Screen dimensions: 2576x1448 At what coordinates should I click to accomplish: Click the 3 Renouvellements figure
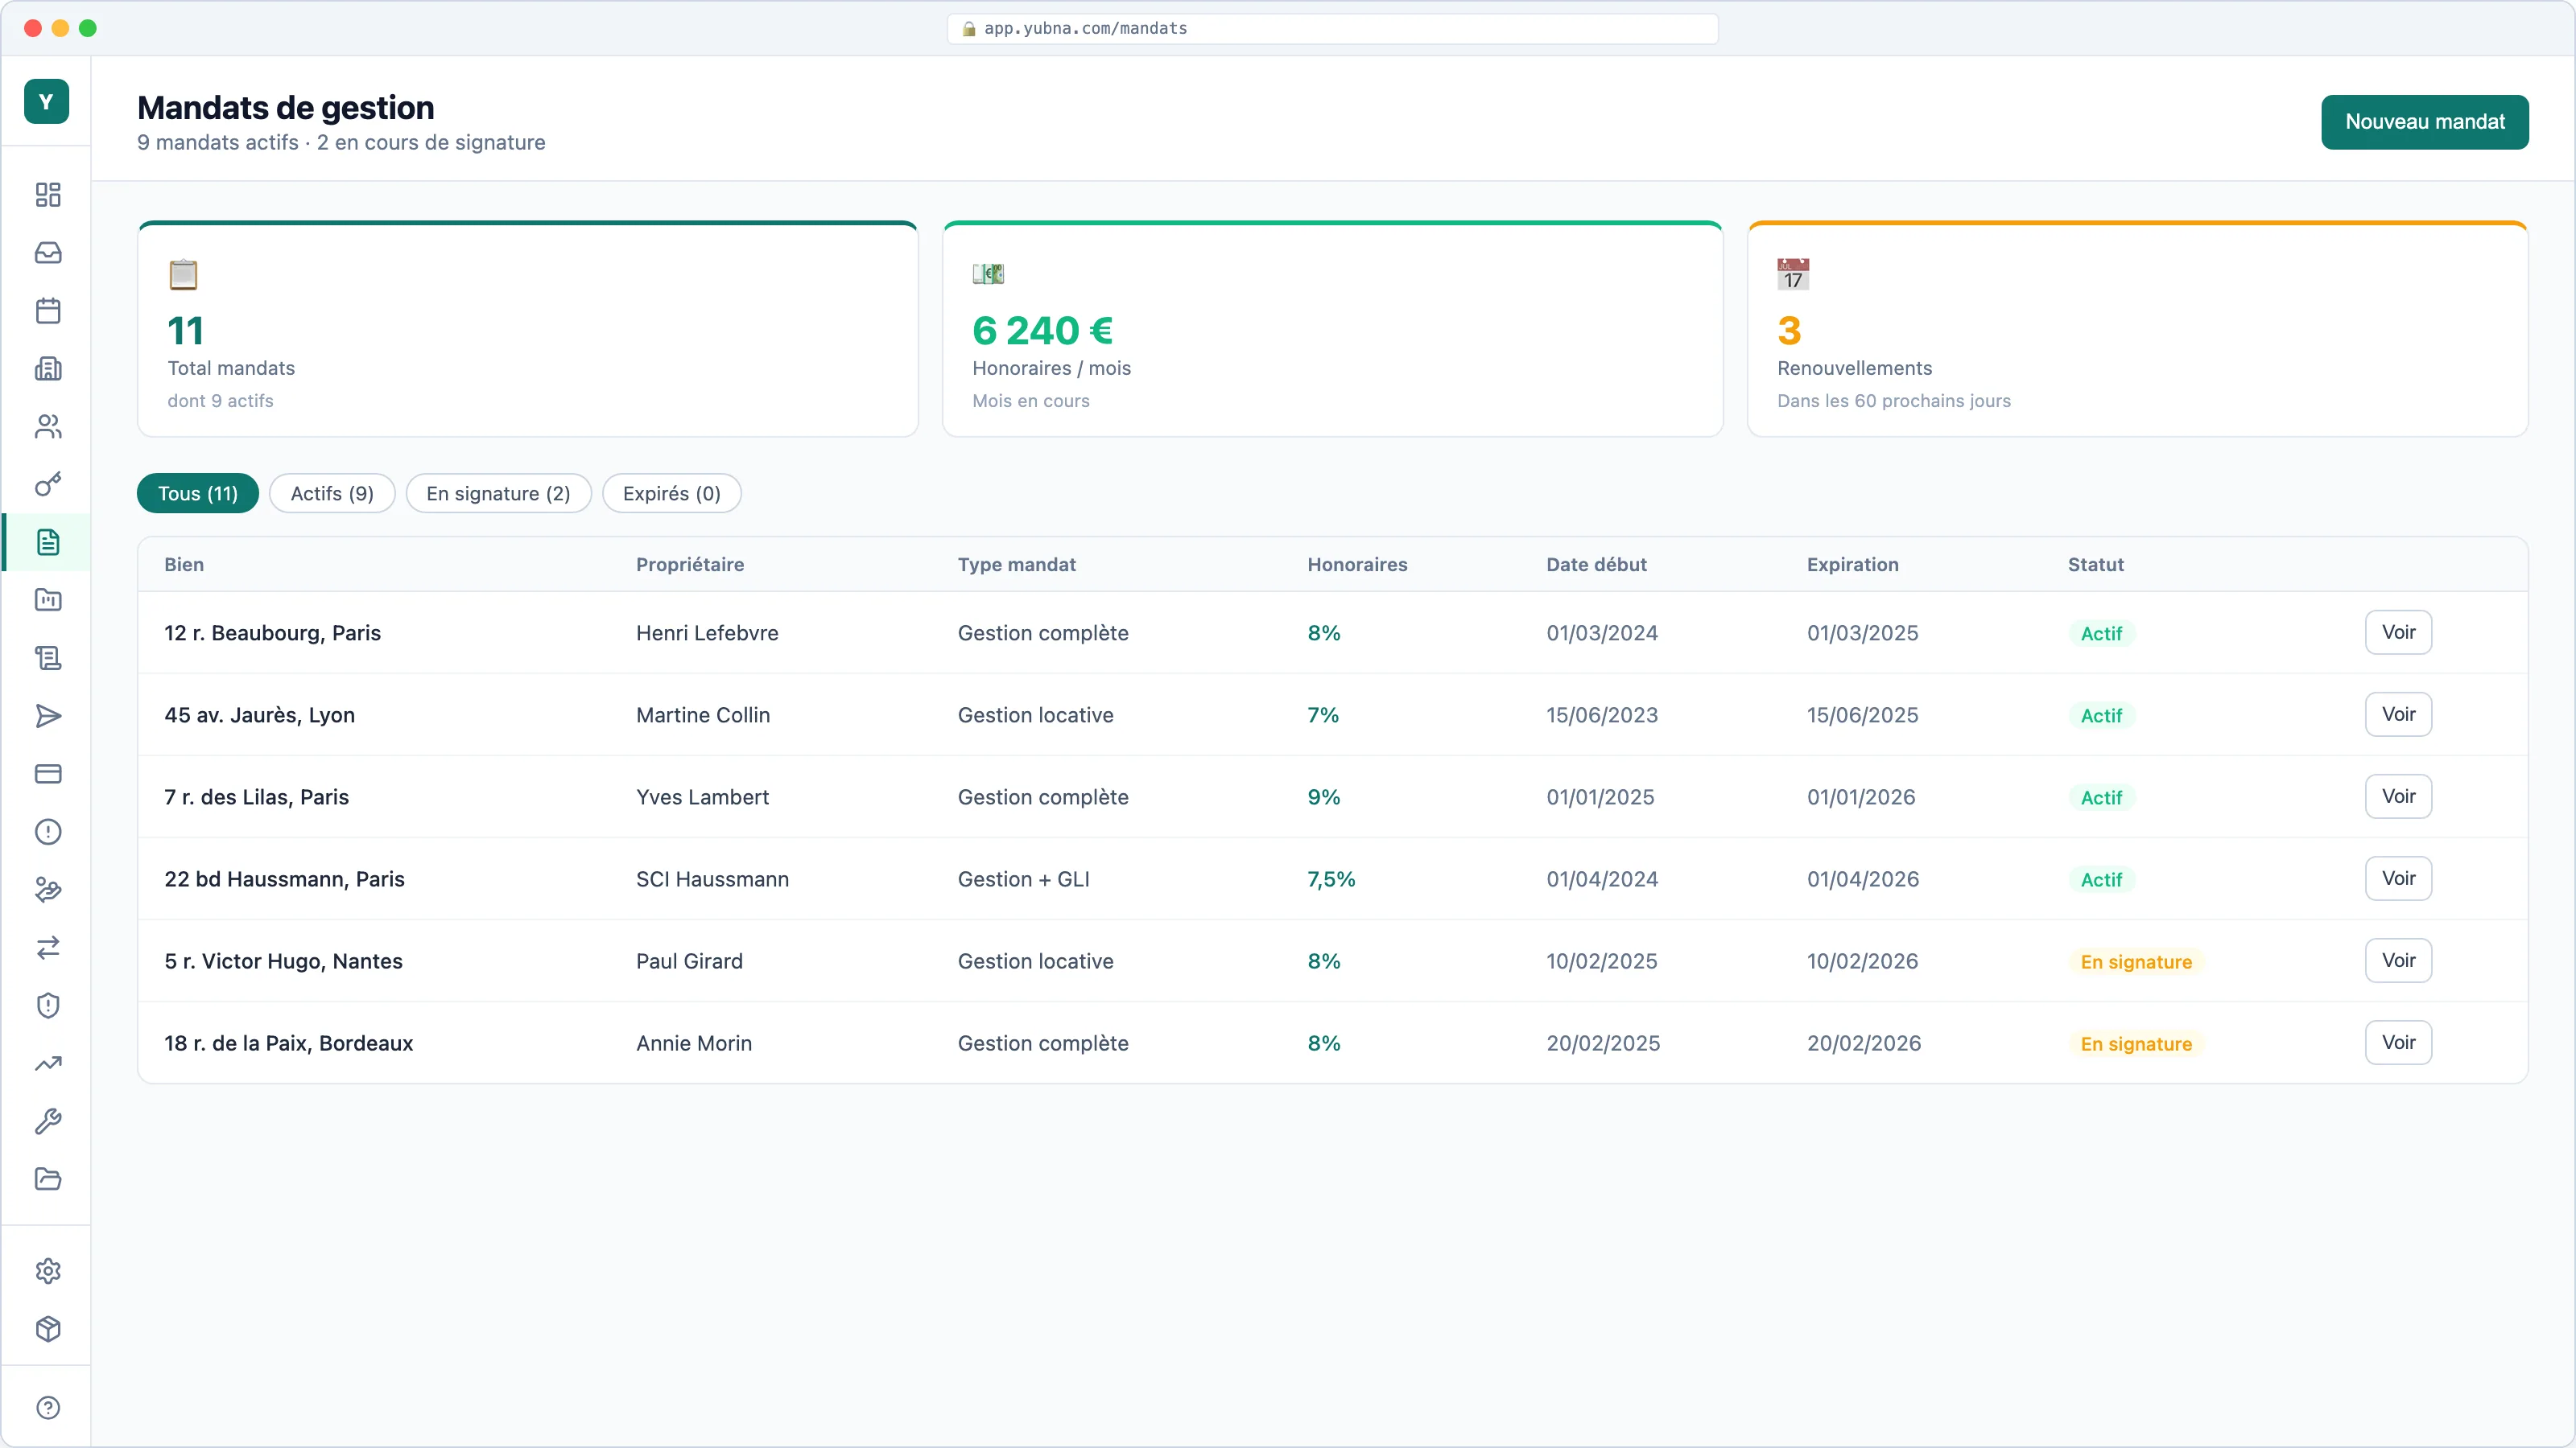(x=1789, y=330)
